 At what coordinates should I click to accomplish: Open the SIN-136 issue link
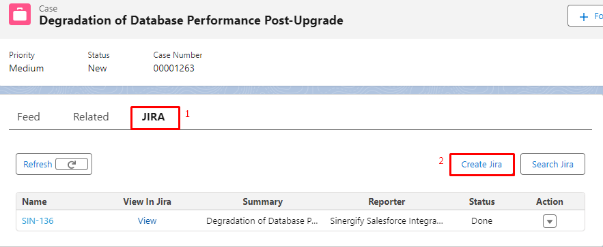pyautogui.click(x=38, y=221)
